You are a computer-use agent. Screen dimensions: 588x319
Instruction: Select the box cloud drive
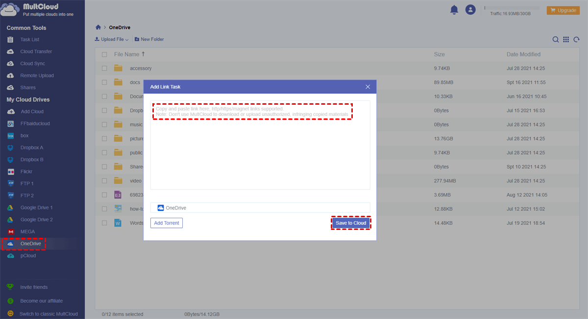coord(24,136)
